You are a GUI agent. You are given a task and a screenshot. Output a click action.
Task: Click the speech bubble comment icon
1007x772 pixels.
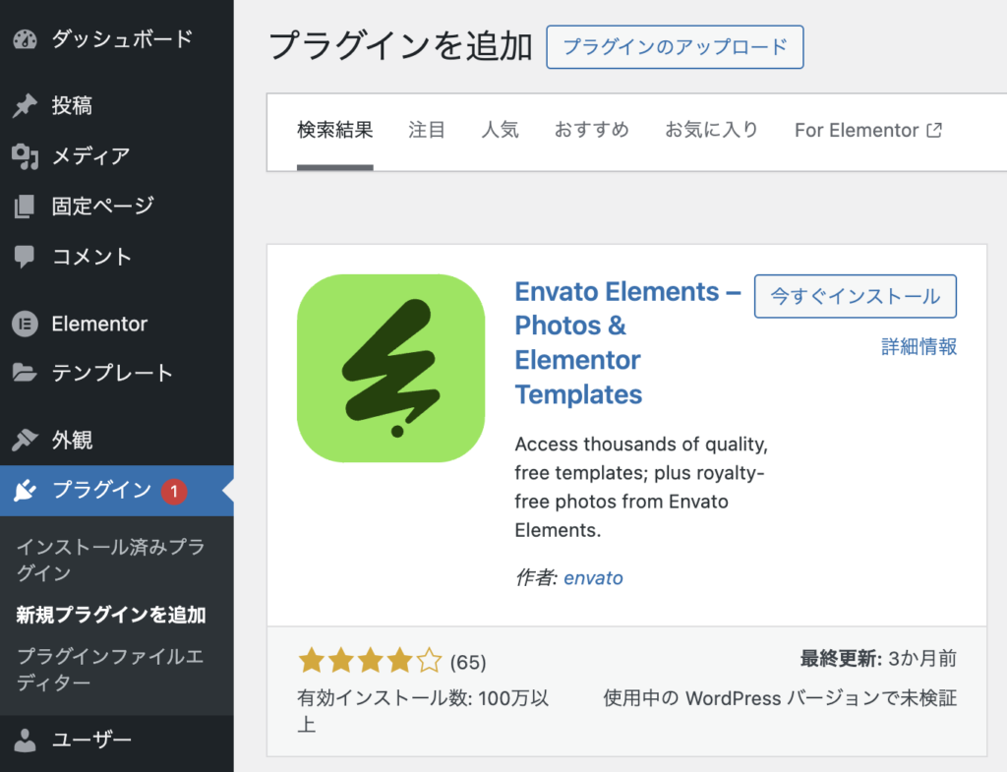tap(25, 257)
